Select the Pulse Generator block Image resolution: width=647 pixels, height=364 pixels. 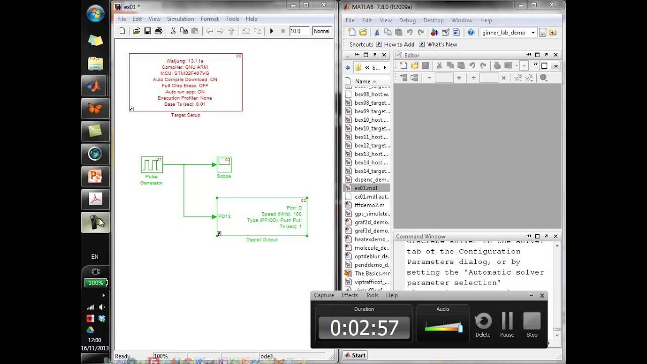pyautogui.click(x=152, y=164)
